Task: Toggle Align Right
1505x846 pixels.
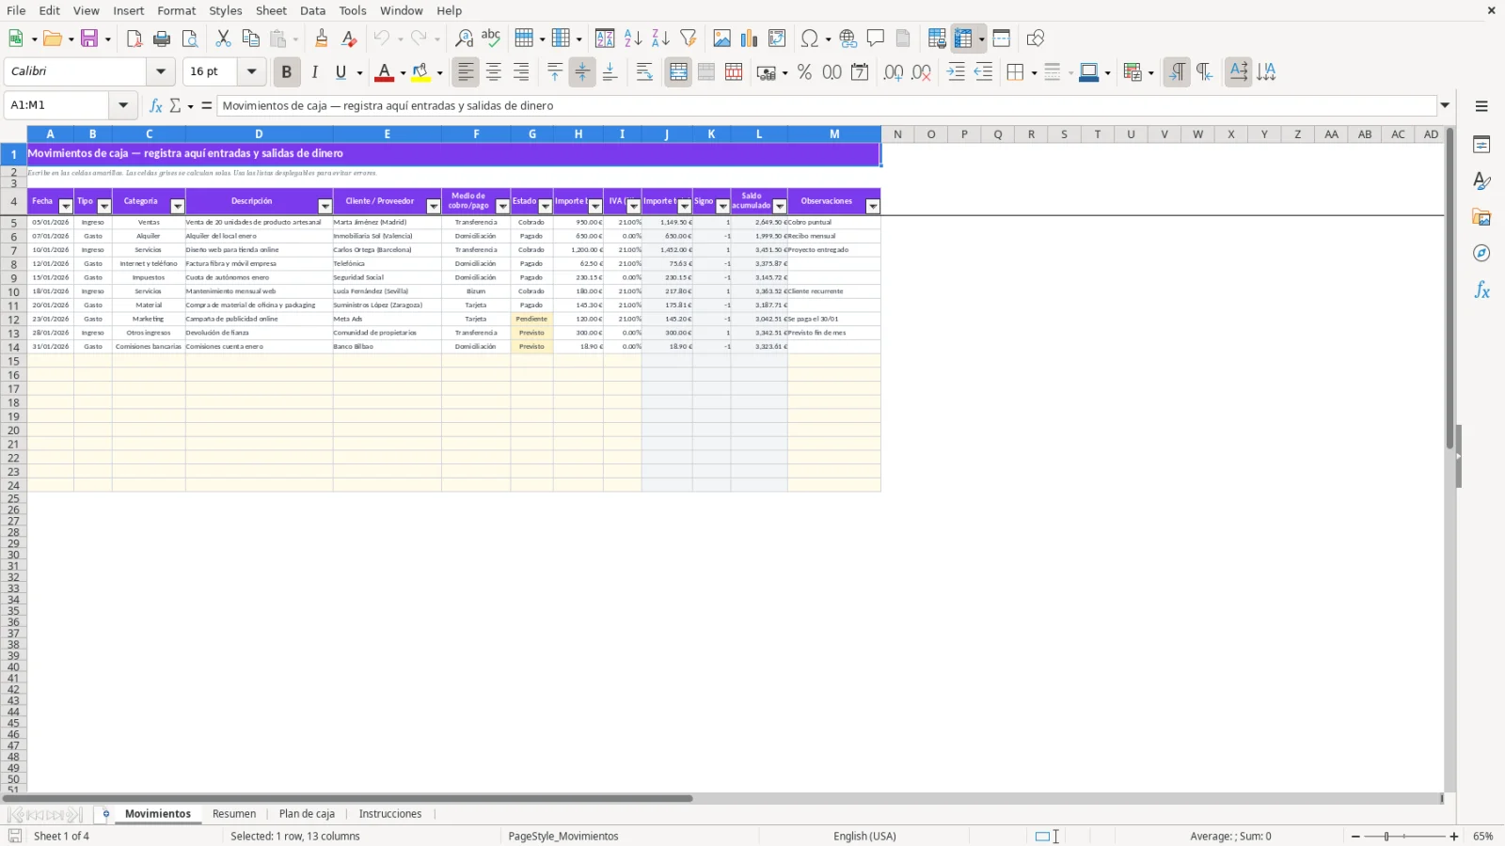Action: 521,71
